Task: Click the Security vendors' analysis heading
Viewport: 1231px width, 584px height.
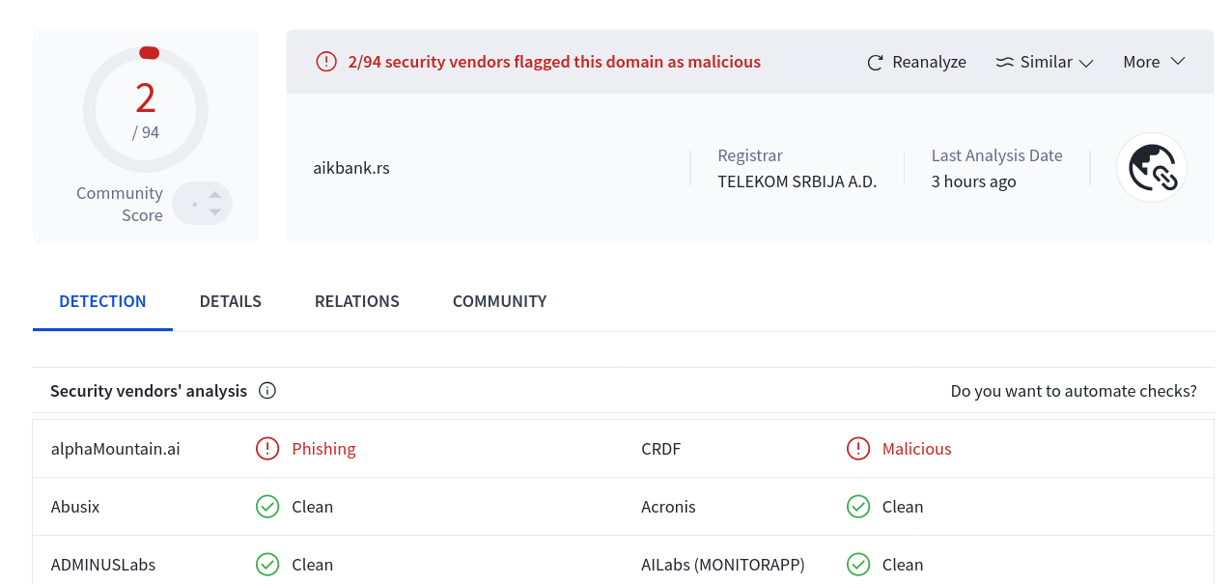Action: coord(149,391)
